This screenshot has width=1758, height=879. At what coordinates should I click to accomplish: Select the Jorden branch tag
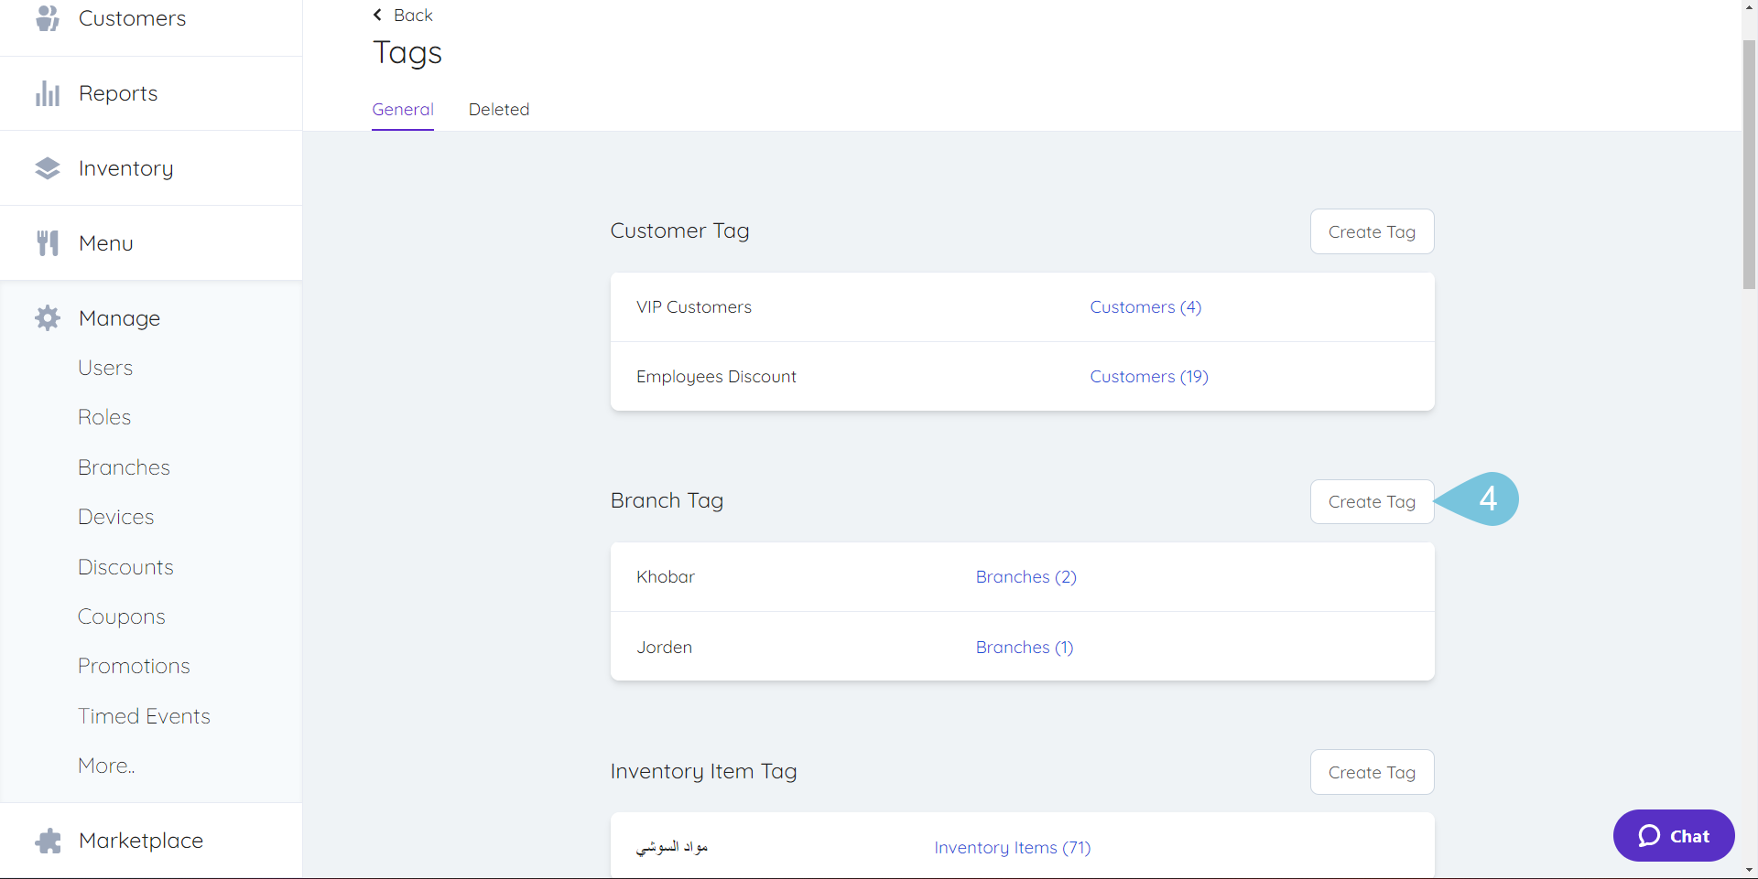click(1022, 647)
